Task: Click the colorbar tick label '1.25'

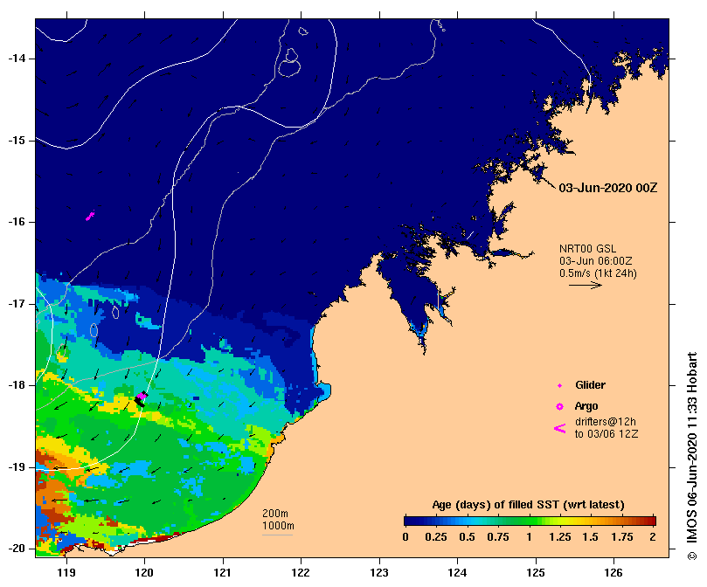Action: click(x=560, y=537)
